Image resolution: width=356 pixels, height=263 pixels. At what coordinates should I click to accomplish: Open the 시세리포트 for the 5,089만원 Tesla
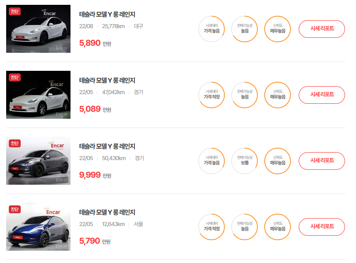point(322,95)
